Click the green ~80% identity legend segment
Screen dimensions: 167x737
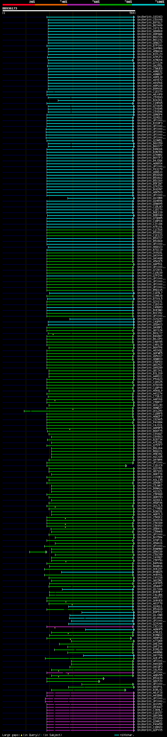116,5
